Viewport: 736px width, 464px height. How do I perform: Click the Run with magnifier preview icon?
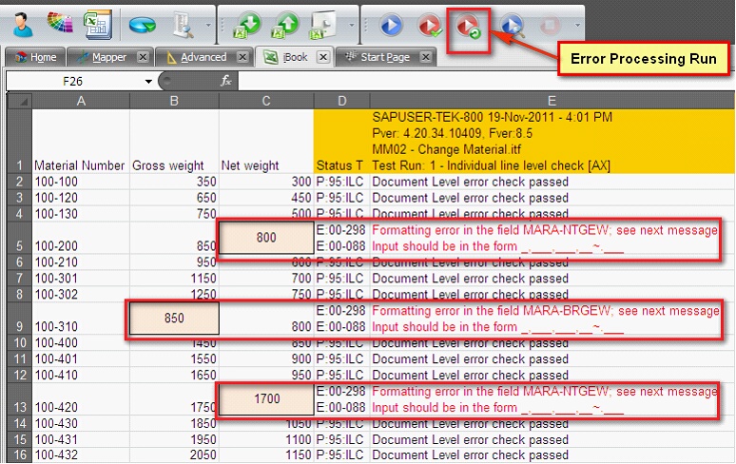pos(512,24)
